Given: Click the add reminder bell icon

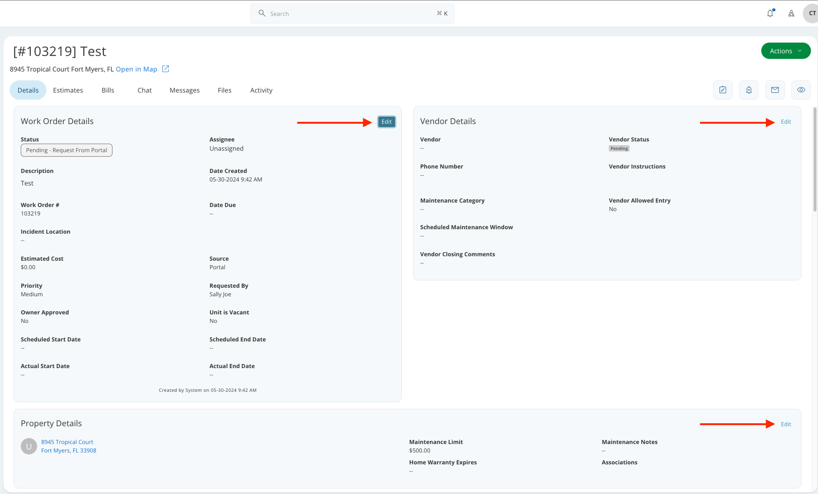Looking at the screenshot, I should (749, 90).
